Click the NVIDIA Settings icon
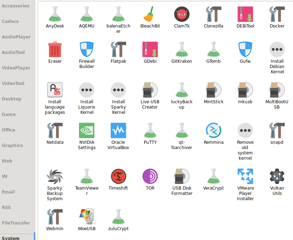Image resolution: width=293 pixels, height=240 pixels. click(x=87, y=130)
